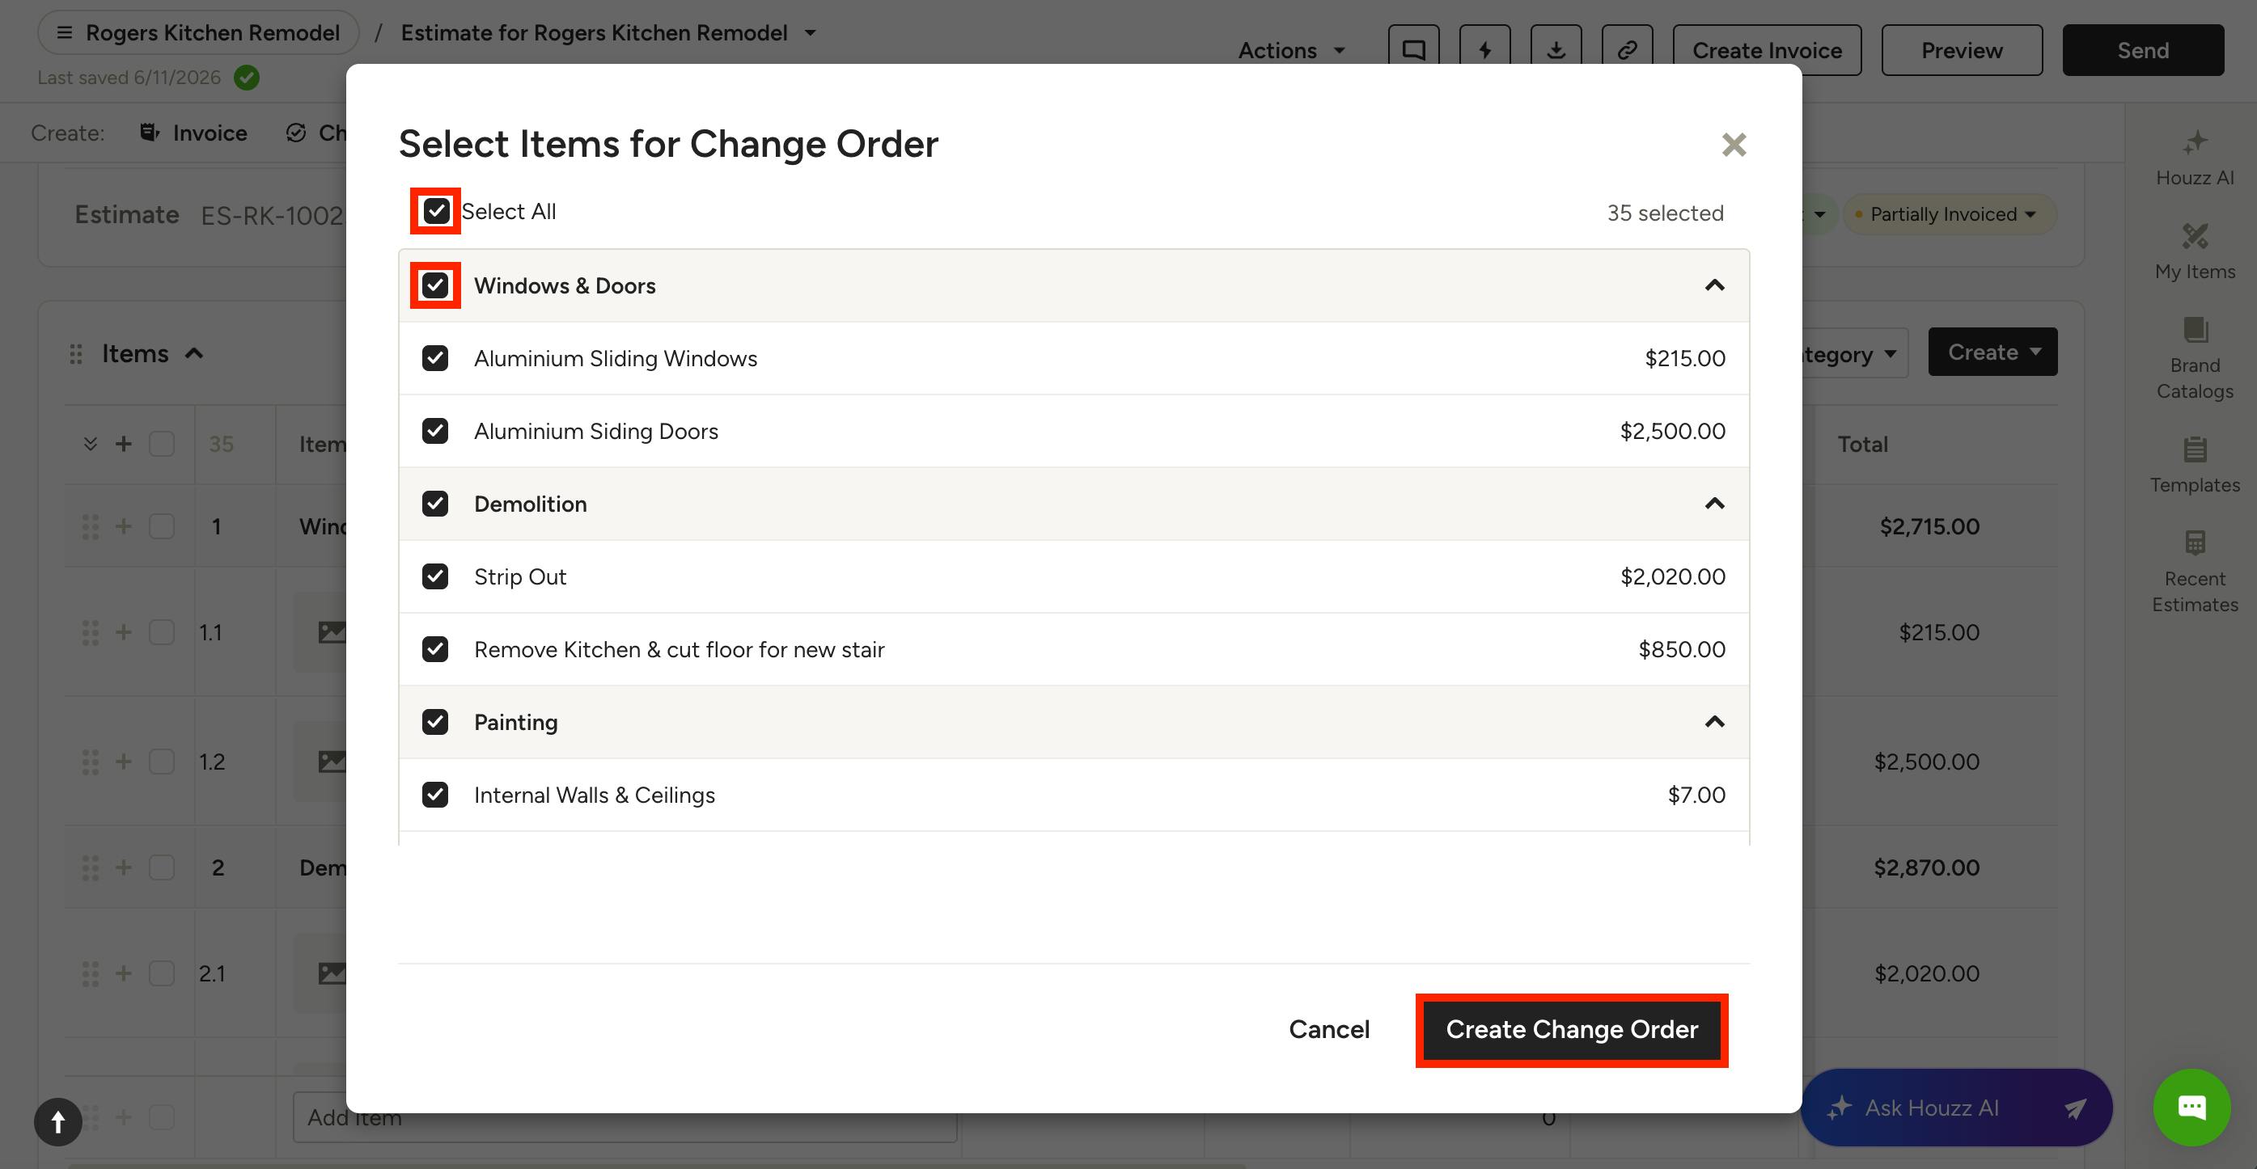Image resolution: width=2257 pixels, height=1169 pixels.
Task: Open the black Create dropdown button
Action: 1992,352
